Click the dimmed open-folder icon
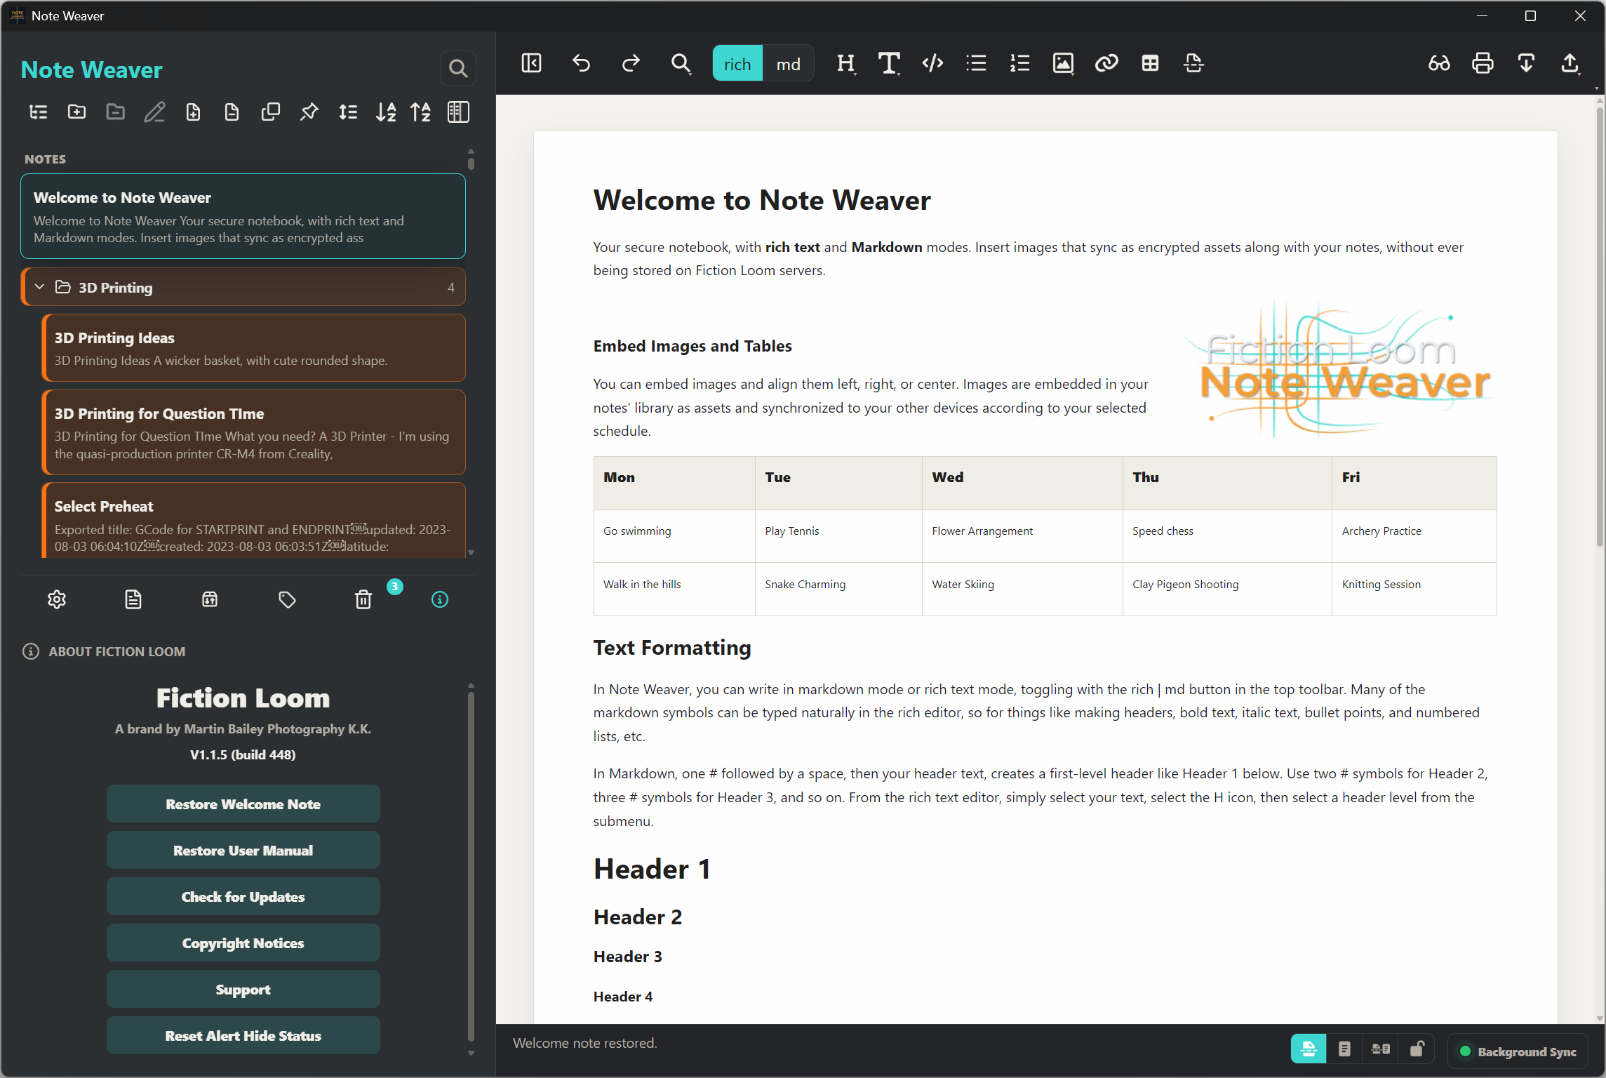 (115, 112)
